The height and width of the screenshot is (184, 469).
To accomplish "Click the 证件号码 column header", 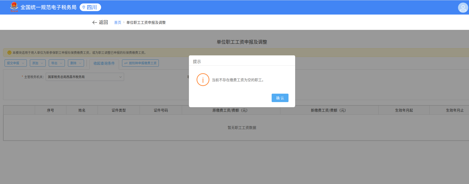I will (161, 110).
